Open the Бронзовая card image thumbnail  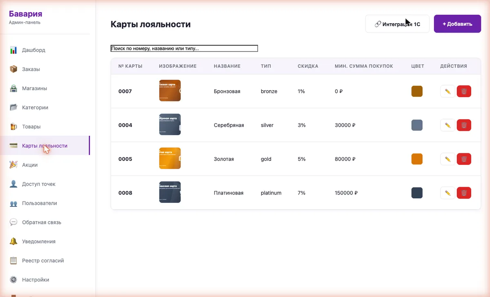click(x=170, y=91)
